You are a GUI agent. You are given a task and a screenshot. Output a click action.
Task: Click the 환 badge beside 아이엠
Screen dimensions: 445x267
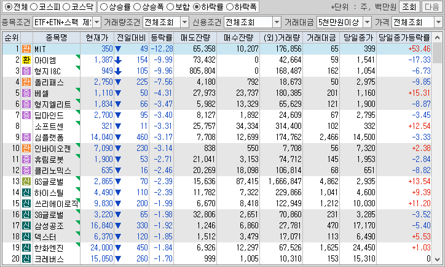coord(26,60)
